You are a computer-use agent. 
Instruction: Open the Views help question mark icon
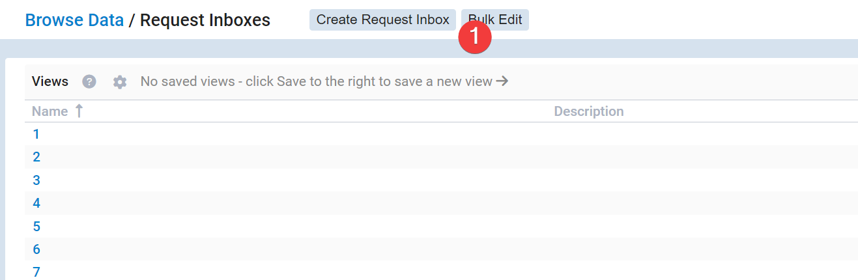pyautogui.click(x=89, y=82)
